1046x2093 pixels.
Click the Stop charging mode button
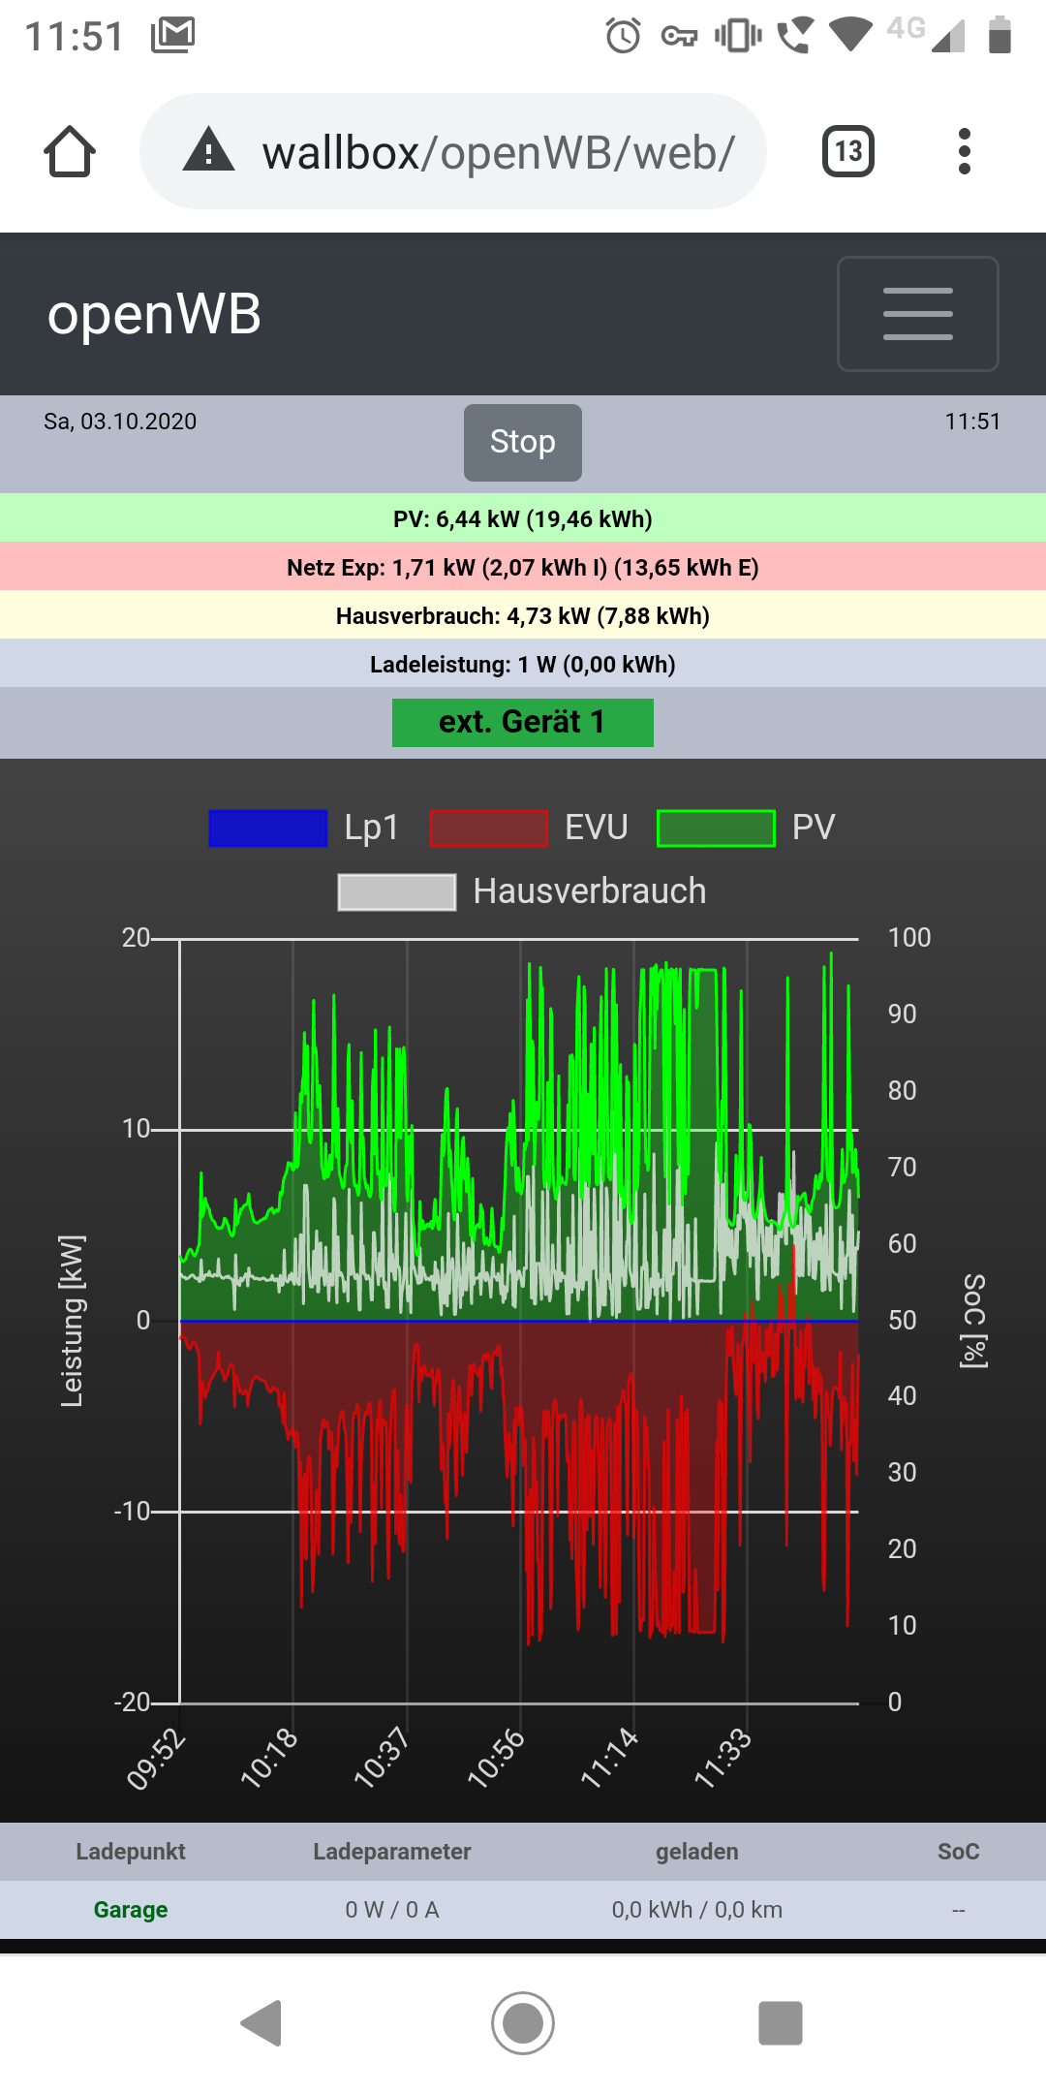click(523, 442)
